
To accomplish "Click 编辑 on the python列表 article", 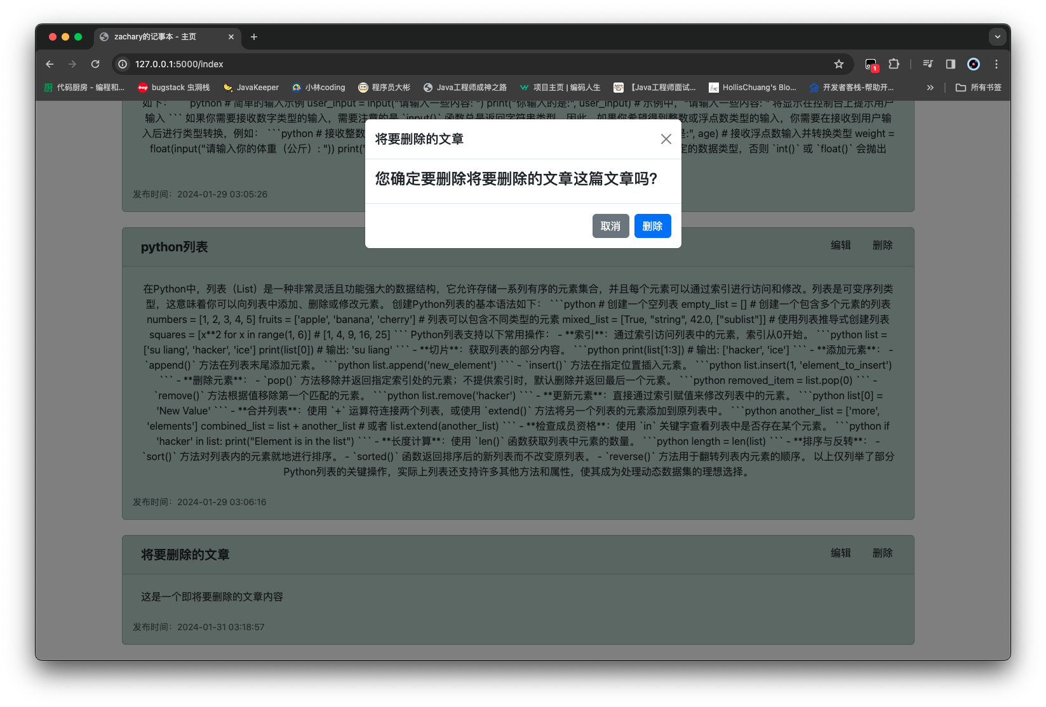I will tap(840, 246).
